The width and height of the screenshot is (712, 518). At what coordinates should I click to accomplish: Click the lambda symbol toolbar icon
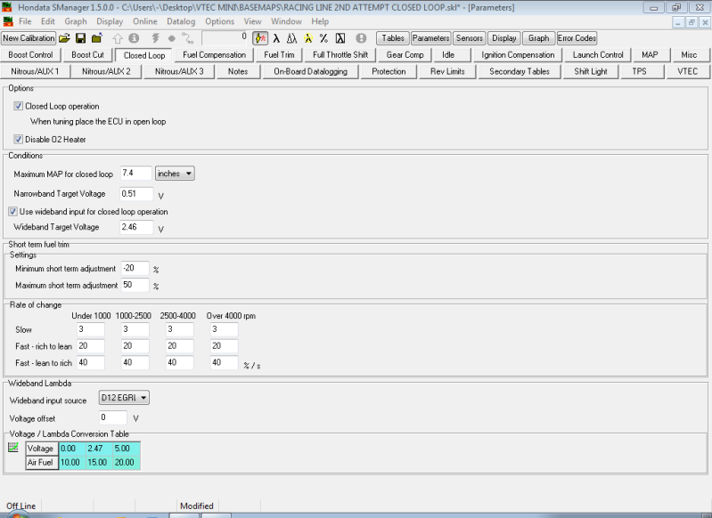276,38
